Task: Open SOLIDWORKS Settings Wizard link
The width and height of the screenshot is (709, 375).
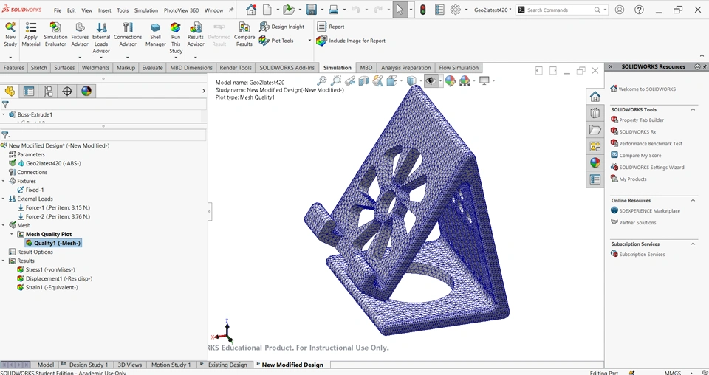Action: [651, 167]
